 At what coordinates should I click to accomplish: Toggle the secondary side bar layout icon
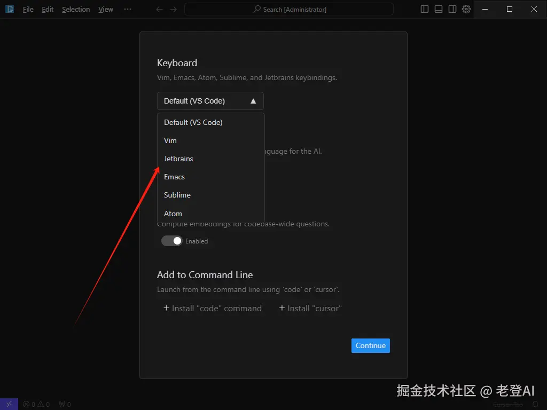(x=452, y=10)
